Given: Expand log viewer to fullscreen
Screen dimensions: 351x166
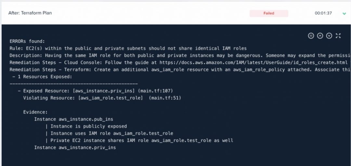Looking at the screenshot, I should [x=338, y=36].
